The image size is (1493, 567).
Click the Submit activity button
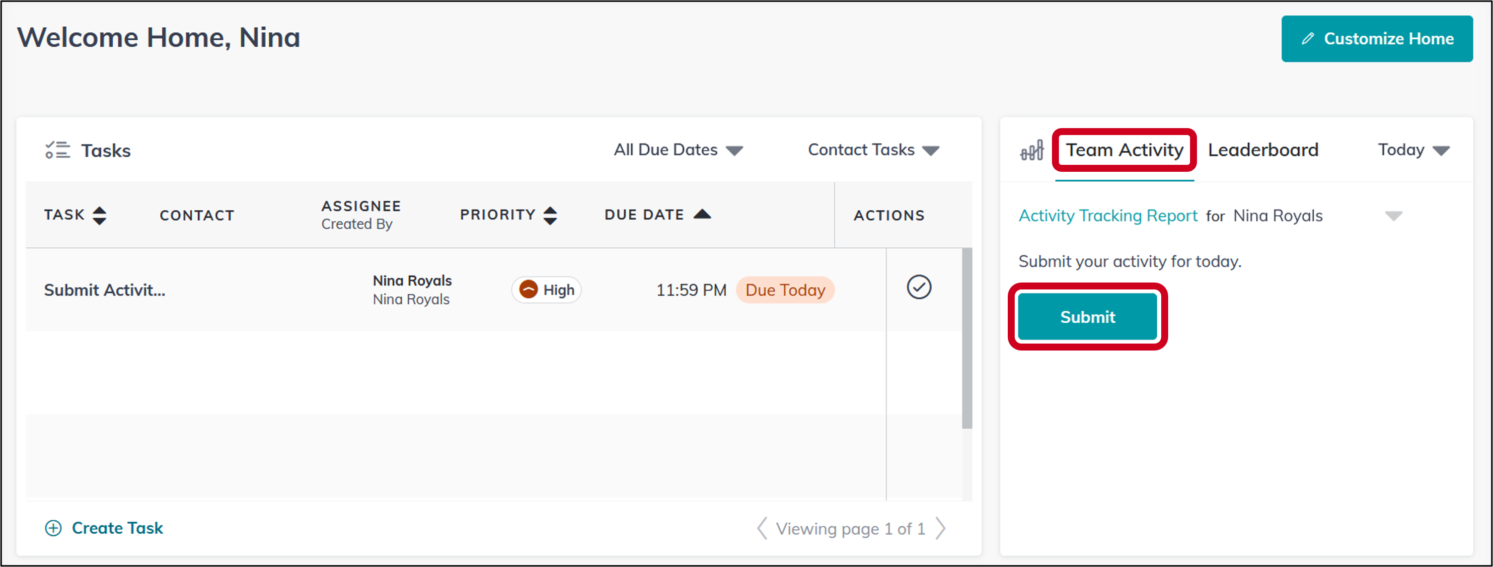[x=1087, y=317]
